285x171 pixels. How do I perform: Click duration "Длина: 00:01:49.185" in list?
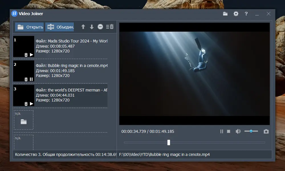pos(55,71)
